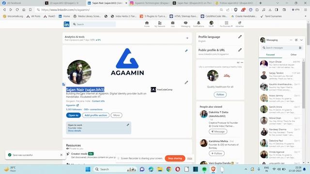Screen dimensions: 310x174
Task: Open the Media Library Scree... bookmark
Action: click(87, 16)
